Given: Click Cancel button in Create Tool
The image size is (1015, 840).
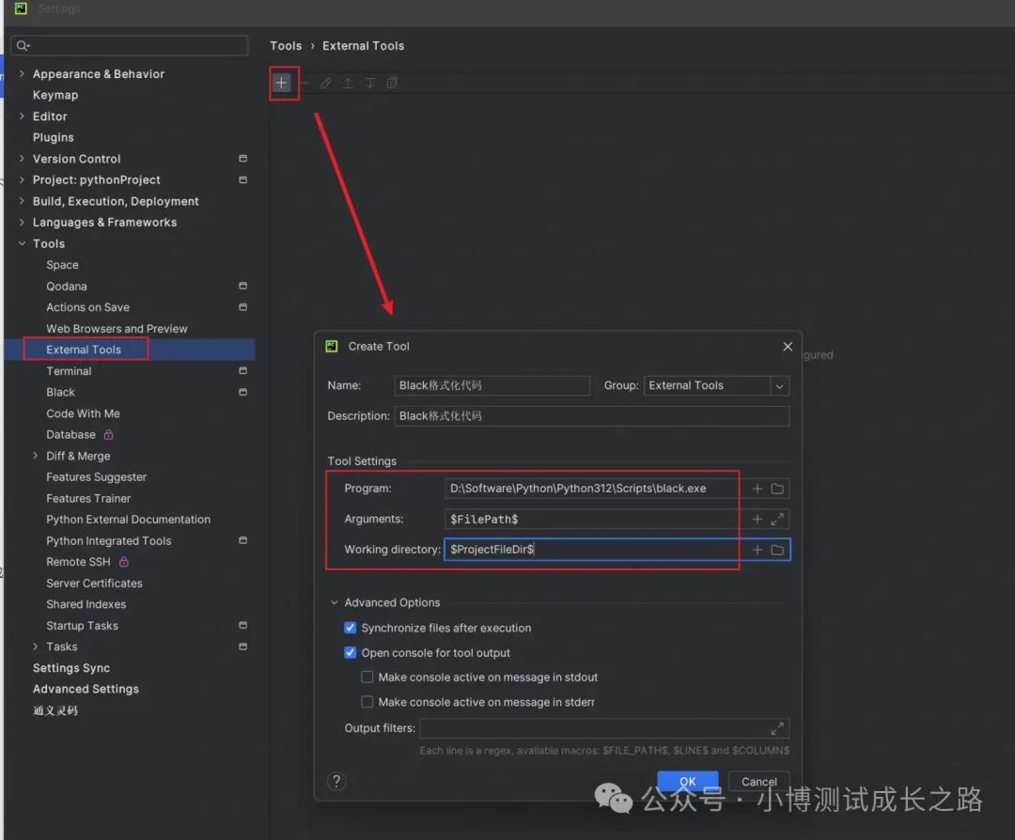Looking at the screenshot, I should [x=758, y=781].
